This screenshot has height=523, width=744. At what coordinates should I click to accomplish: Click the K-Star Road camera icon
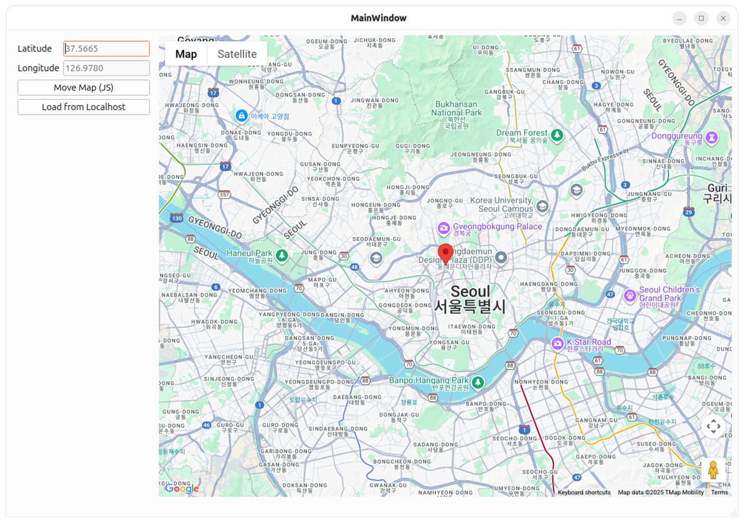click(x=557, y=344)
